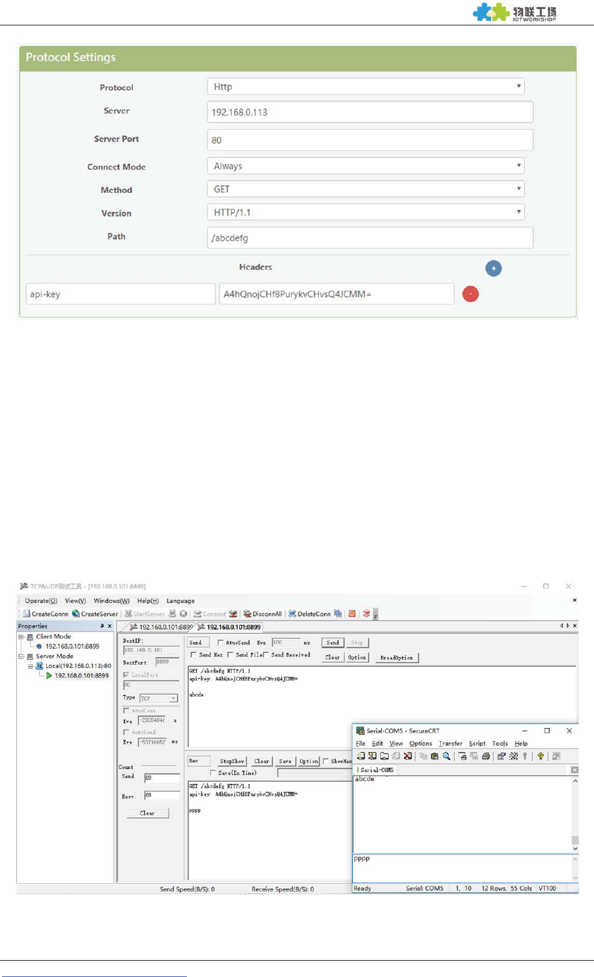
Task: Collapse the Client Mode tree node
Action: [21, 637]
